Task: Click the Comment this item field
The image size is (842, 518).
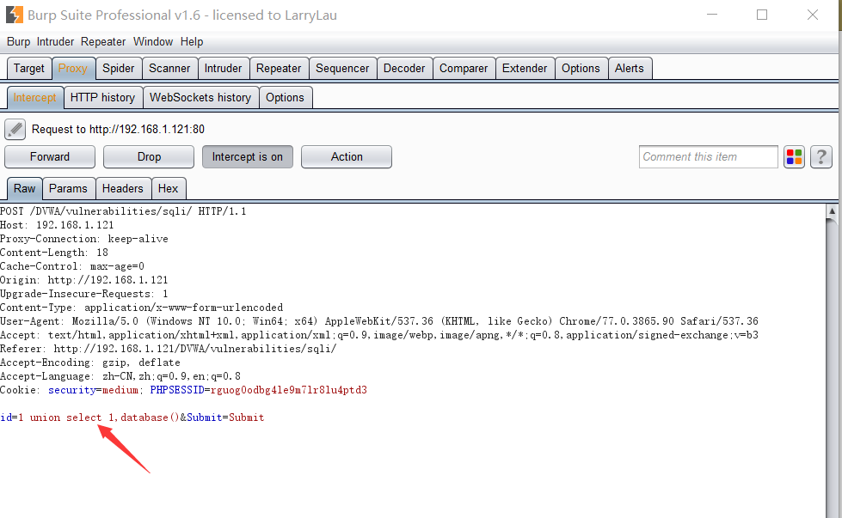Action: pos(709,156)
